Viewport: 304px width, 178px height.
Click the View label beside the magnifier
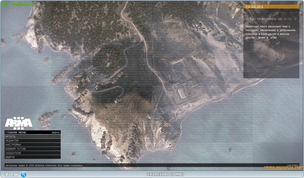tap(11, 174)
